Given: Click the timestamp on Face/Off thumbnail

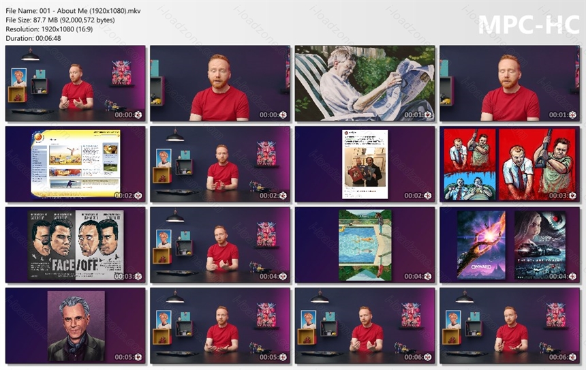Looking at the screenshot, I should pos(128,276).
